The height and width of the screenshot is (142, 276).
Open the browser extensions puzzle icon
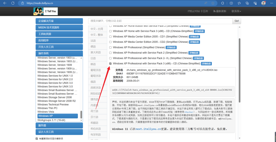point(223,3)
